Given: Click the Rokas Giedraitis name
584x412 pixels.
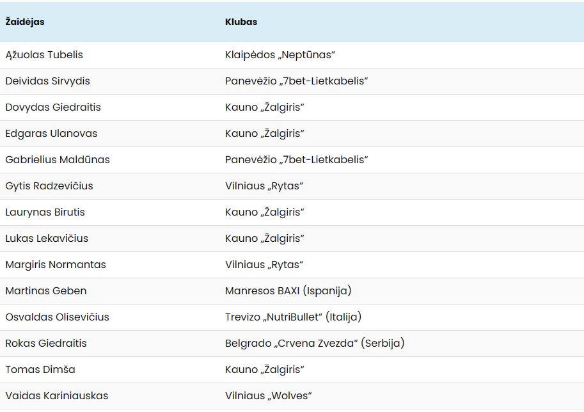Looking at the screenshot, I should point(46,344).
